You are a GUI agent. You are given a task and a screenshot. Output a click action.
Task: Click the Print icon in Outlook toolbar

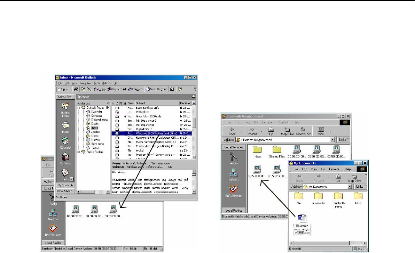coord(76,89)
